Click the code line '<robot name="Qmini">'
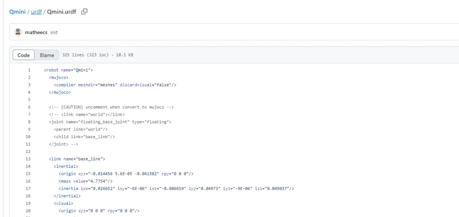Viewport: 459px width, 217px height. pyautogui.click(x=68, y=70)
